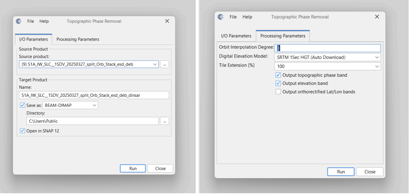Image resolution: width=410 pixels, height=195 pixels.
Task: Click the Orbit Interpolation Degree input field
Action: pos(327,48)
